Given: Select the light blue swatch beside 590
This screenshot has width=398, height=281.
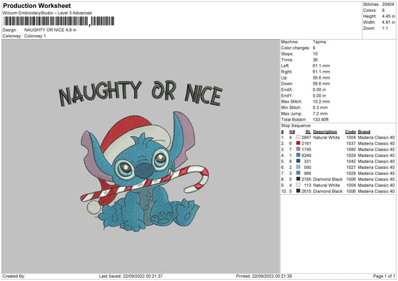Looking at the screenshot, I should click(298, 167).
